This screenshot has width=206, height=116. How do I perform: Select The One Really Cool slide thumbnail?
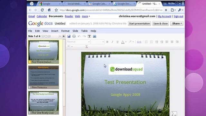43,103
